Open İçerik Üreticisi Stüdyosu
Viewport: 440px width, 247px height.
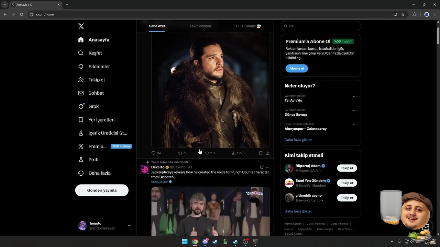(103, 133)
